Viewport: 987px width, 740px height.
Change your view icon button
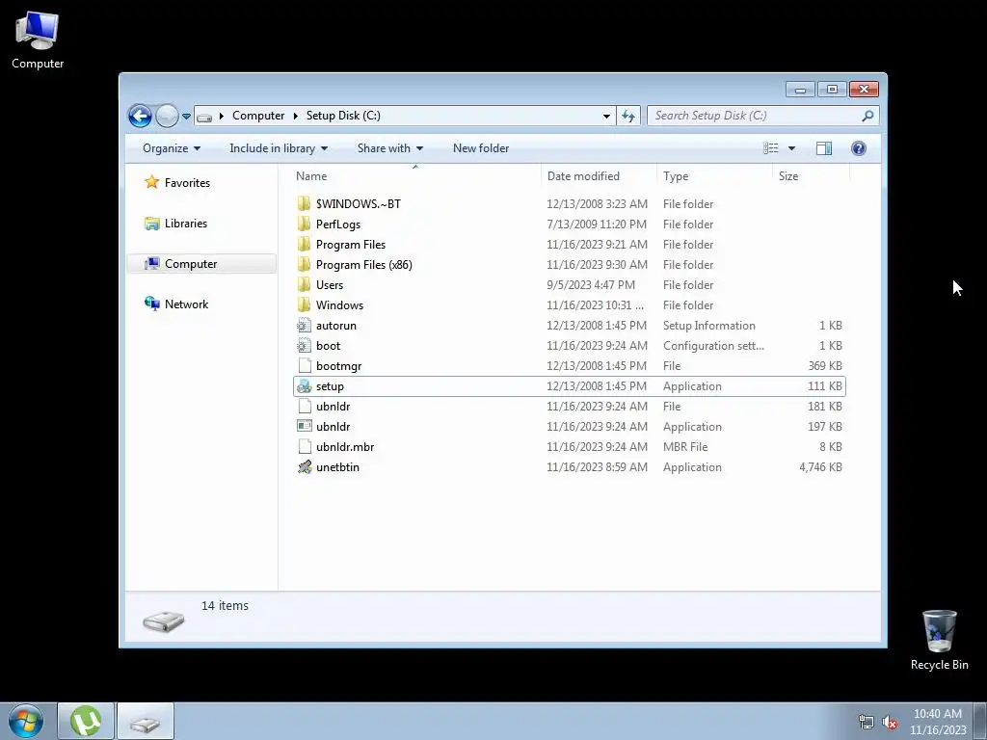pos(770,148)
